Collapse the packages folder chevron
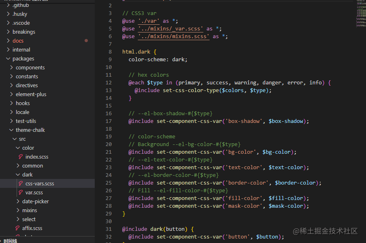 [9, 58]
